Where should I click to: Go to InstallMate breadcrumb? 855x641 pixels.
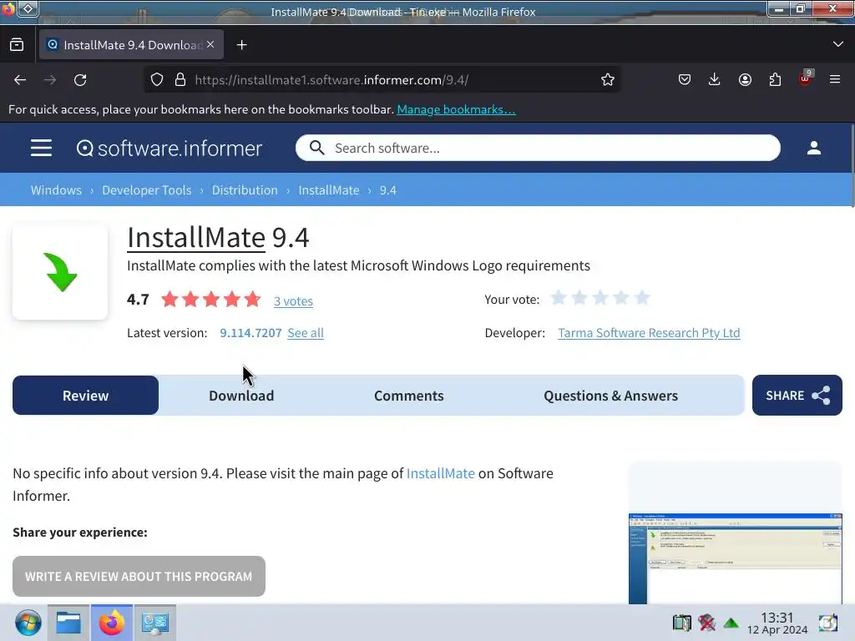(x=329, y=189)
